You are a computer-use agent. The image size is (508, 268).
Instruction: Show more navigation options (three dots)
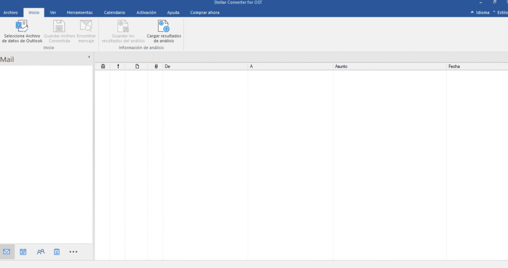73,252
